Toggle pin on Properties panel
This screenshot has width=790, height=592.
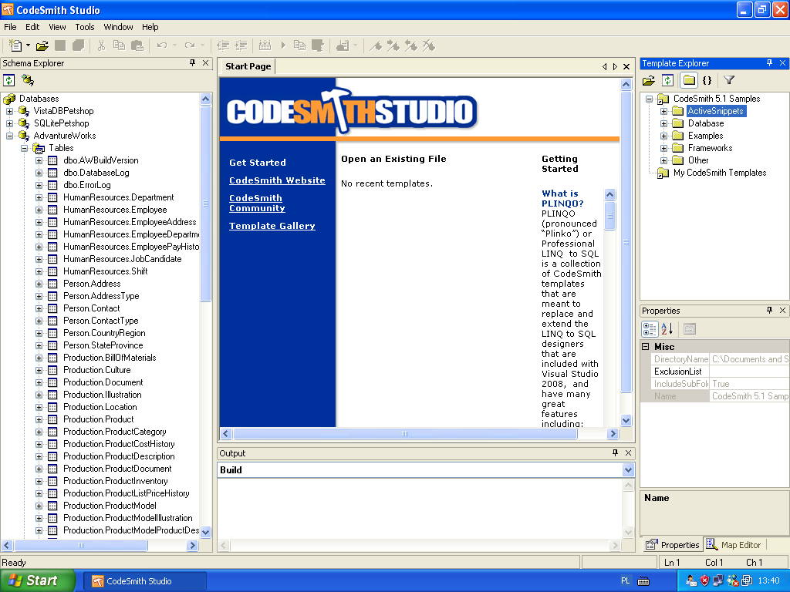point(769,310)
